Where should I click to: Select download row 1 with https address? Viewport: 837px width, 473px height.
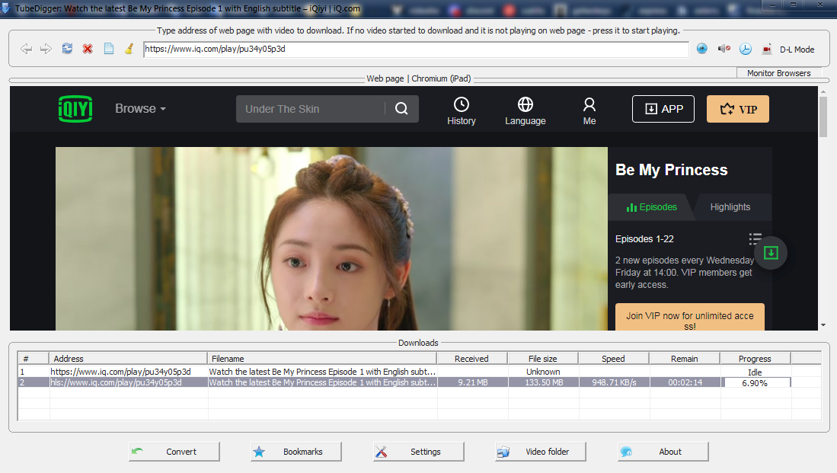(120, 372)
